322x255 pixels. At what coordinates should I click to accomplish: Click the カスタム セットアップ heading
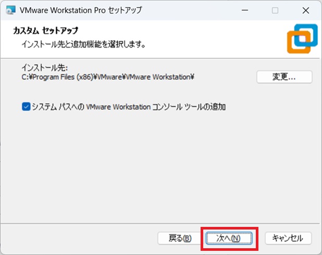pos(45,31)
